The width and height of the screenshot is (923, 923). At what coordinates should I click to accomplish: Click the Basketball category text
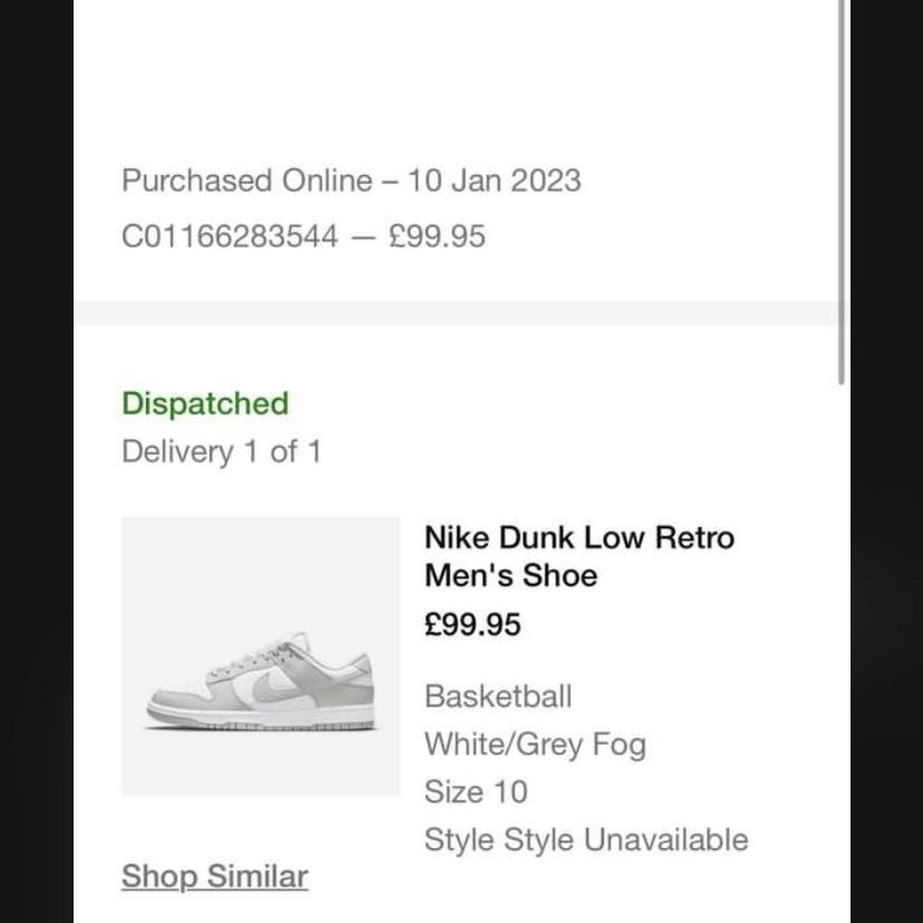point(498,697)
